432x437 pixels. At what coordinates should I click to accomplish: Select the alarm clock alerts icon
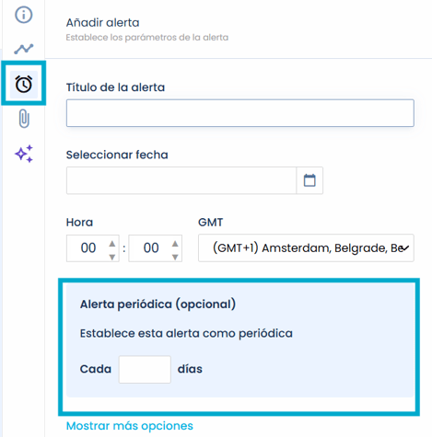[24, 84]
